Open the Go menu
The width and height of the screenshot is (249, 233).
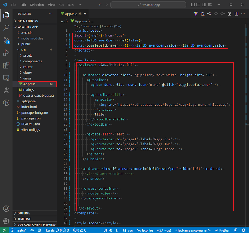pos(61,5)
